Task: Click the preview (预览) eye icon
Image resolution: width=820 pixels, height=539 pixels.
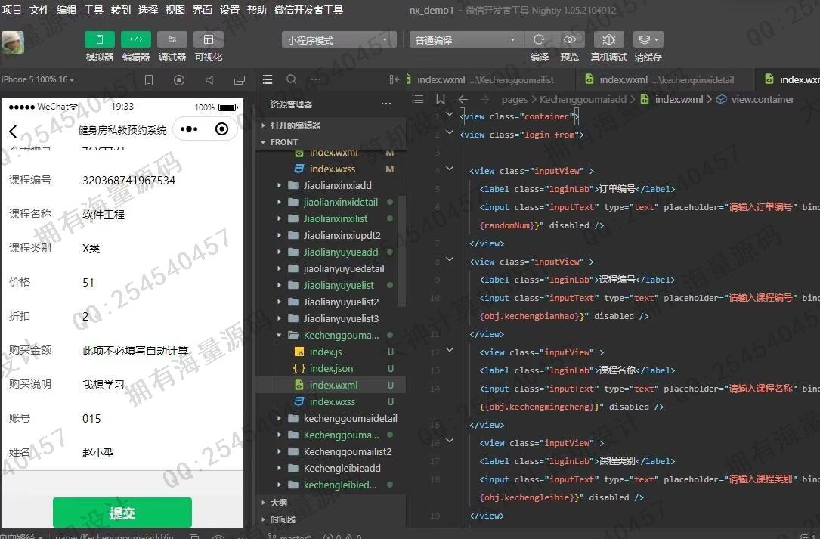Action: [570, 40]
